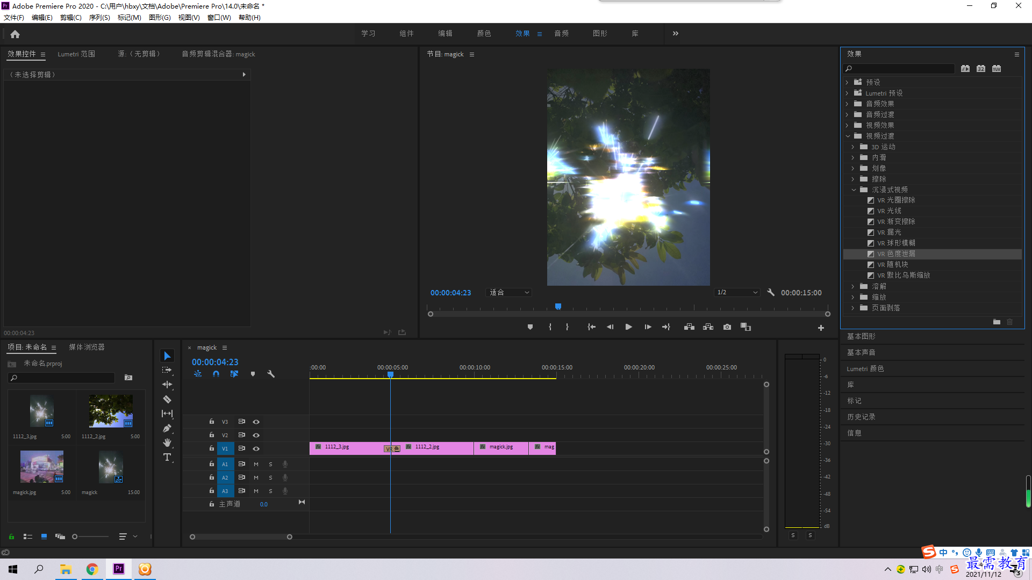The height and width of the screenshot is (580, 1032).
Task: Open the 窗口(W) menu
Action: (219, 18)
